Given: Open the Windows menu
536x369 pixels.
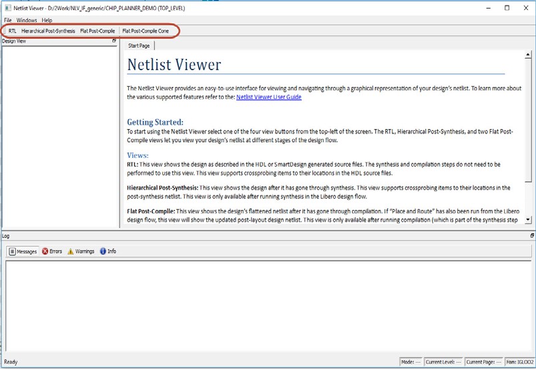Looking at the screenshot, I should click(27, 20).
